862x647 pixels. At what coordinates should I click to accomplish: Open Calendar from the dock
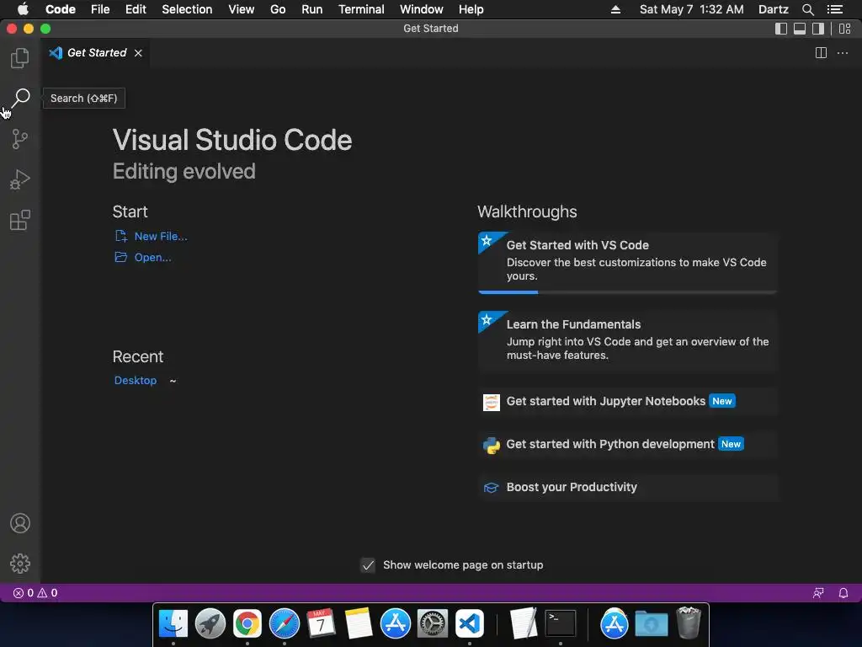point(321,624)
